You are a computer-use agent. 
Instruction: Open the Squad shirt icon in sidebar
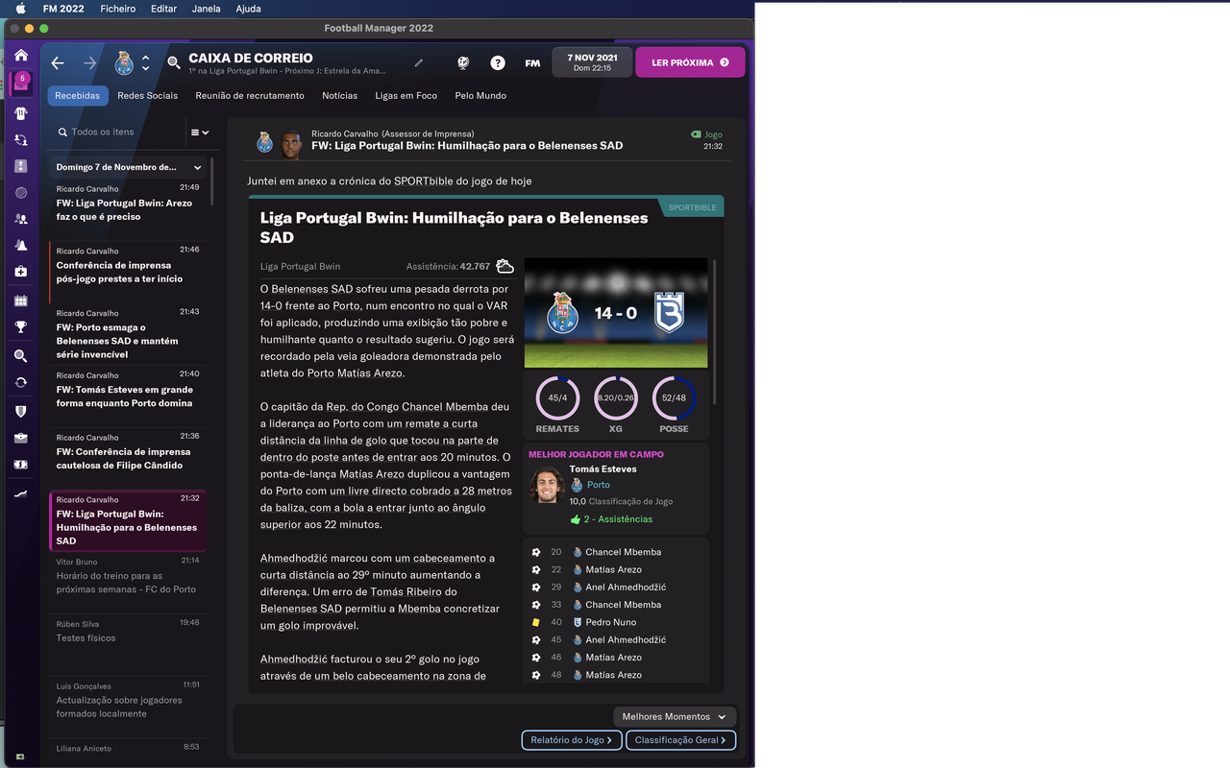point(21,112)
